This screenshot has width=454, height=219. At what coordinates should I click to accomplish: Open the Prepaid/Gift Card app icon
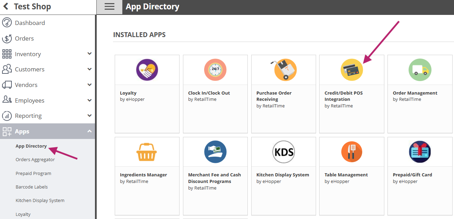tap(420, 152)
